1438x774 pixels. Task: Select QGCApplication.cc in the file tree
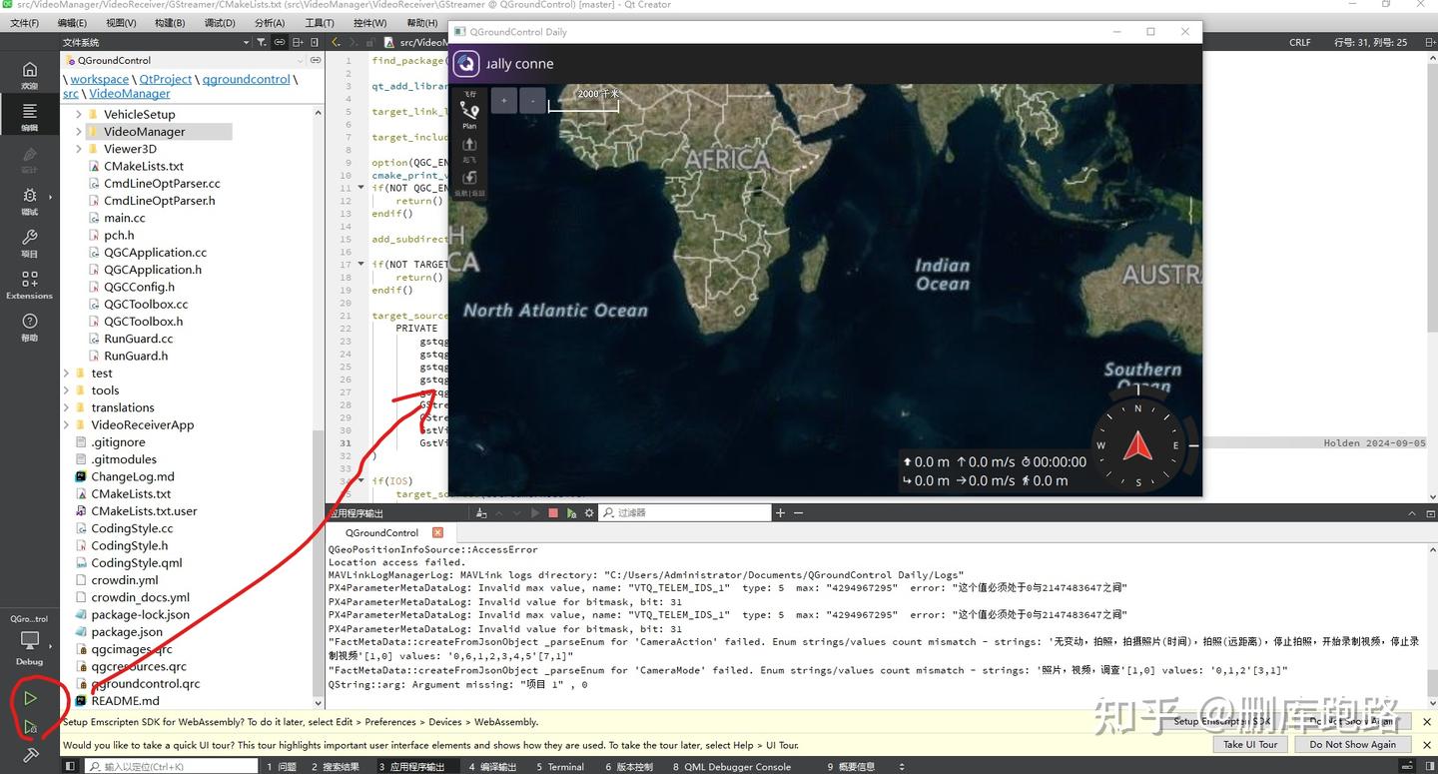click(x=155, y=253)
